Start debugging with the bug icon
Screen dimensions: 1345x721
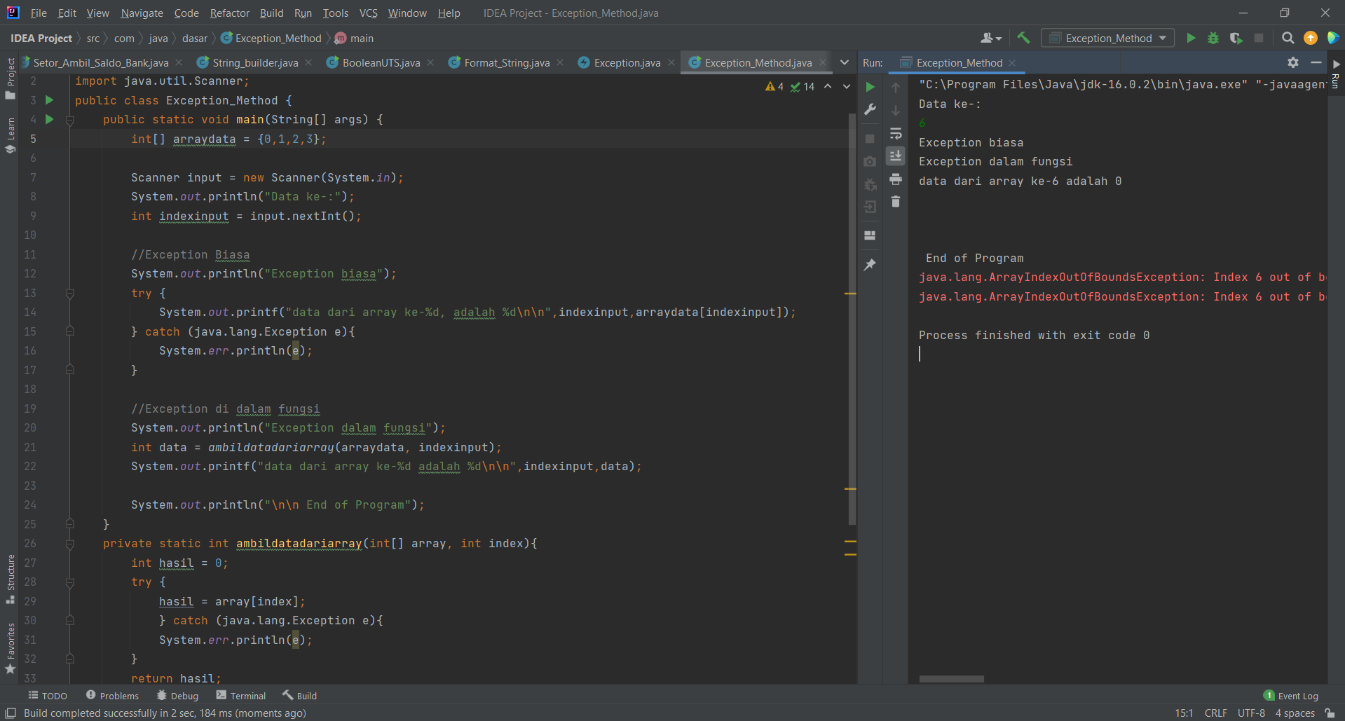(x=1213, y=38)
